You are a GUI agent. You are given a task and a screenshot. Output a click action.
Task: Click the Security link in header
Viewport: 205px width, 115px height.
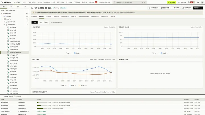[182, 2]
